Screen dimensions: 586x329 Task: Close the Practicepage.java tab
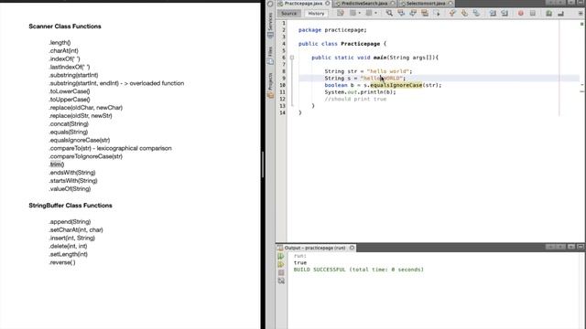click(x=328, y=4)
